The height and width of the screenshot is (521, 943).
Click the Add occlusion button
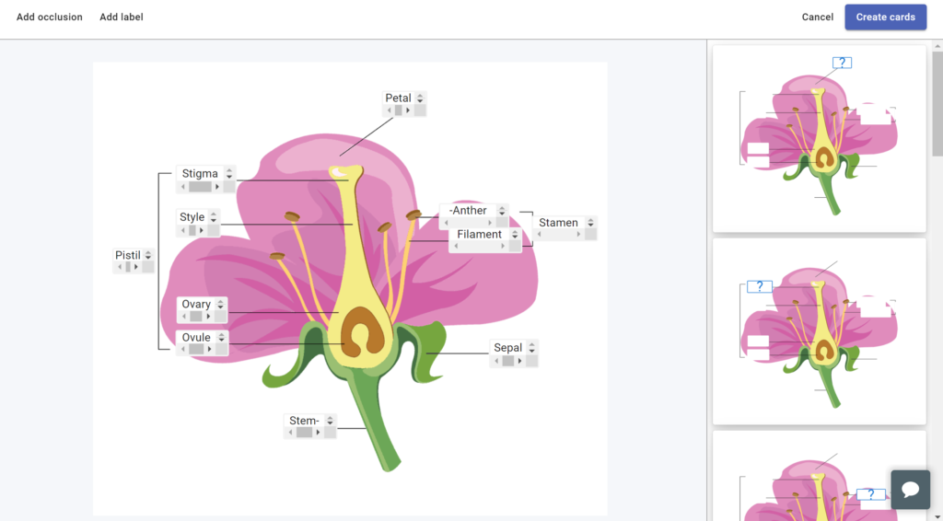[50, 17]
